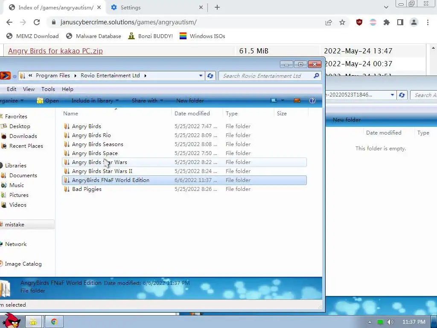The height and width of the screenshot is (328, 437).
Task: Select the AngryBirds FNaF World Edition folder
Action: [x=184, y=180]
